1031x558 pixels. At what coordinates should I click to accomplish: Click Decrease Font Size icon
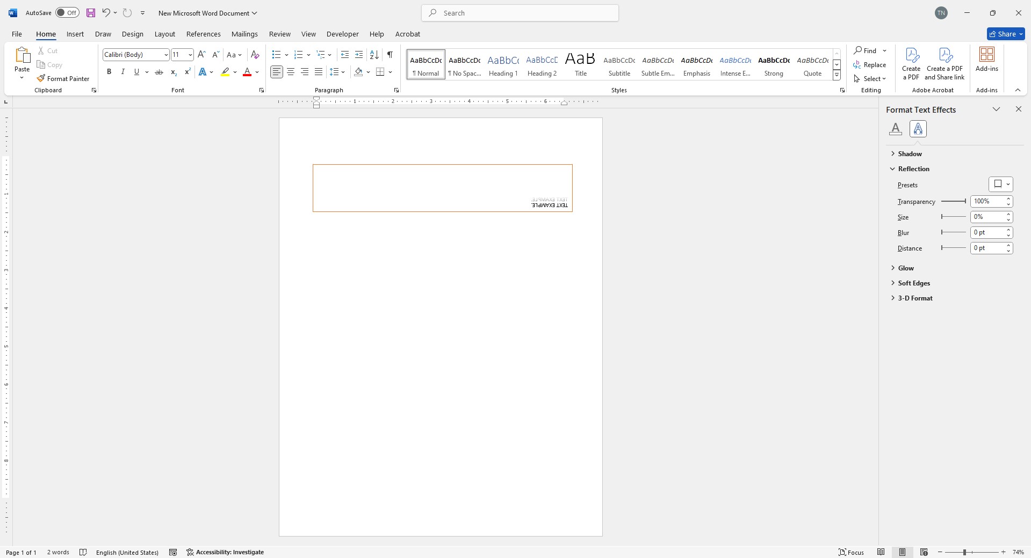215,55
